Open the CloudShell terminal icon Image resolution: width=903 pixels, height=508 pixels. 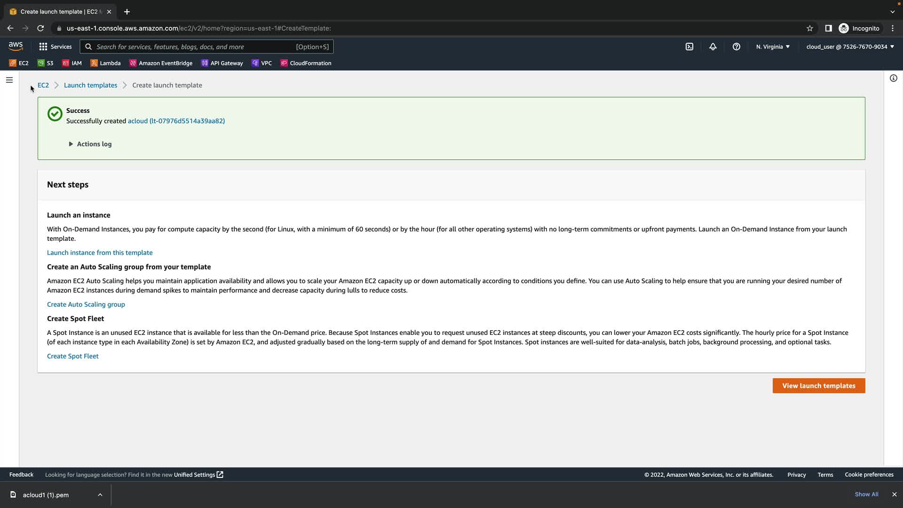click(689, 47)
